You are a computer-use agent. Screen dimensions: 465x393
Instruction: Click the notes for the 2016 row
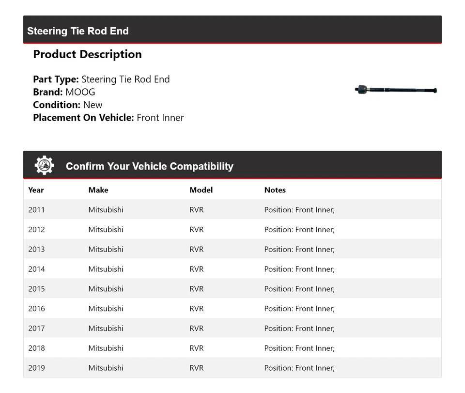click(299, 309)
